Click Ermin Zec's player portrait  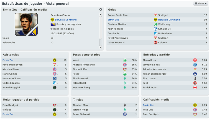[x=26, y=24]
